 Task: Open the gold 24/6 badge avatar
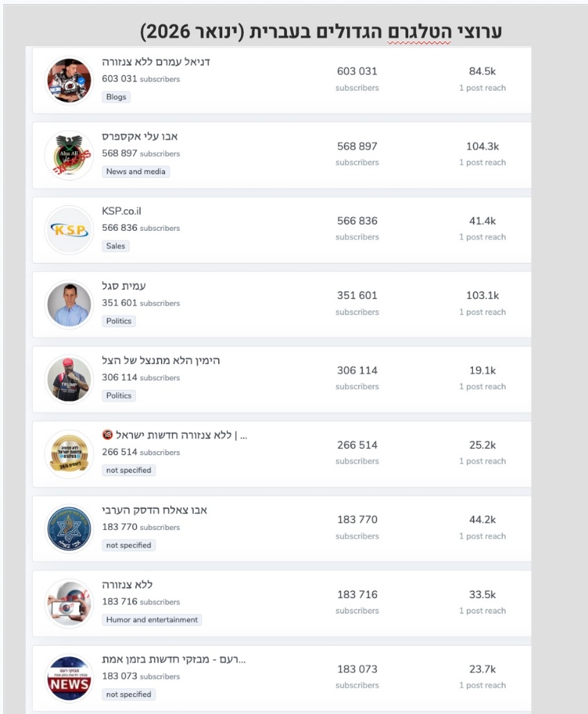click(69, 454)
